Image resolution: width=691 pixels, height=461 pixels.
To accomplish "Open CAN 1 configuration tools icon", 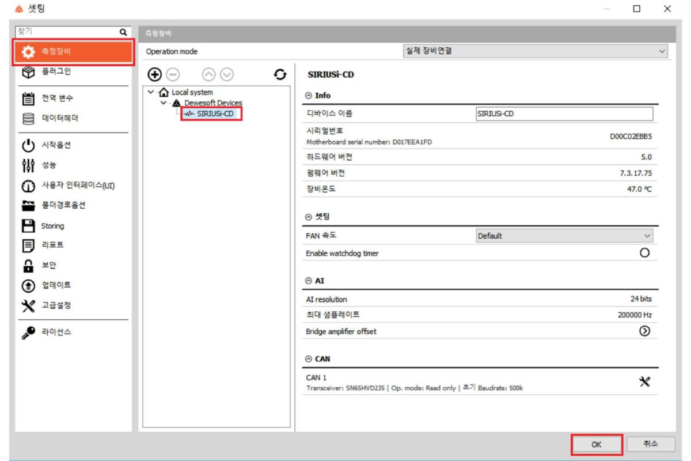I will (645, 381).
